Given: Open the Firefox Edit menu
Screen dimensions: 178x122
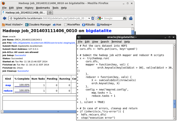Looking at the screenshot, I should tap(11, 8).
